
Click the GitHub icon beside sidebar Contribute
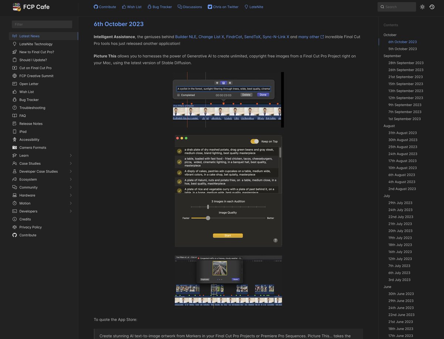14,235
